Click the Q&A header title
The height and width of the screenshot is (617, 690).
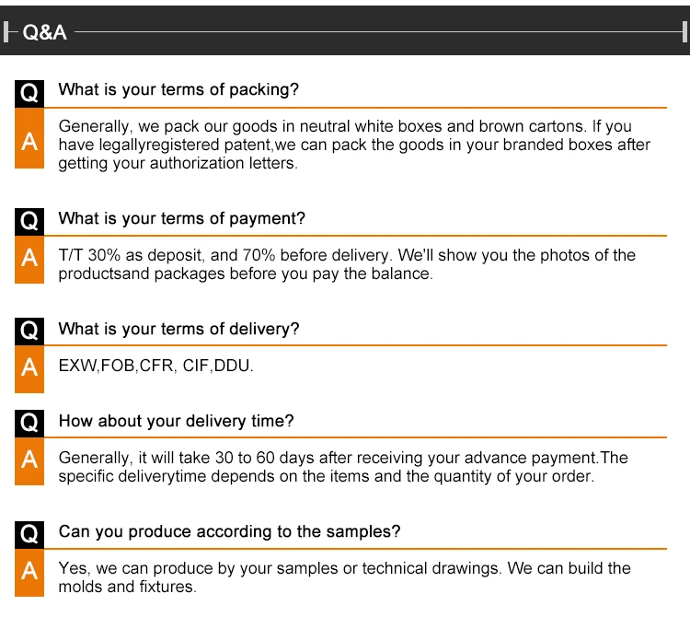pyautogui.click(x=45, y=31)
